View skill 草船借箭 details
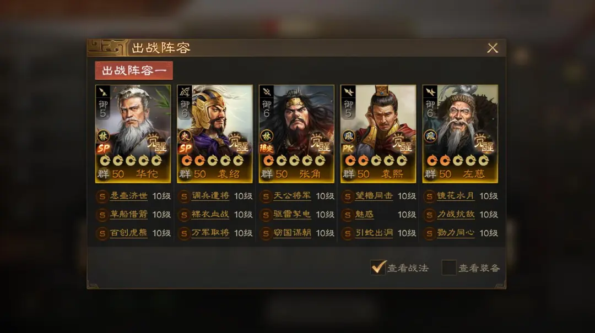The width and height of the screenshot is (595, 333). coord(128,214)
